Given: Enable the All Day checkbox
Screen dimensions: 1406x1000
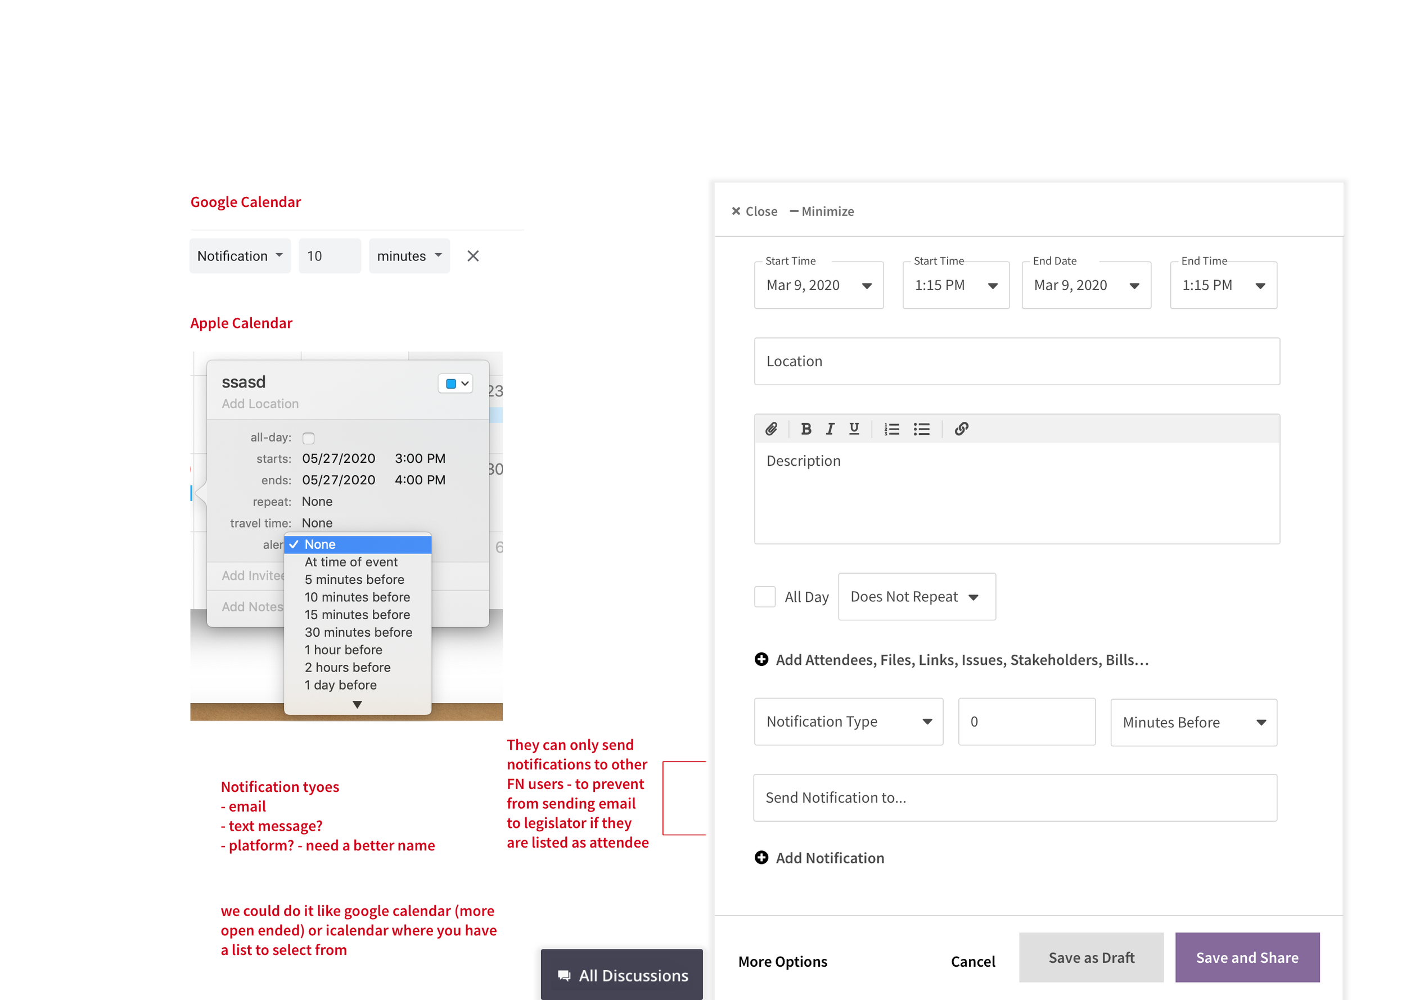Looking at the screenshot, I should (764, 597).
